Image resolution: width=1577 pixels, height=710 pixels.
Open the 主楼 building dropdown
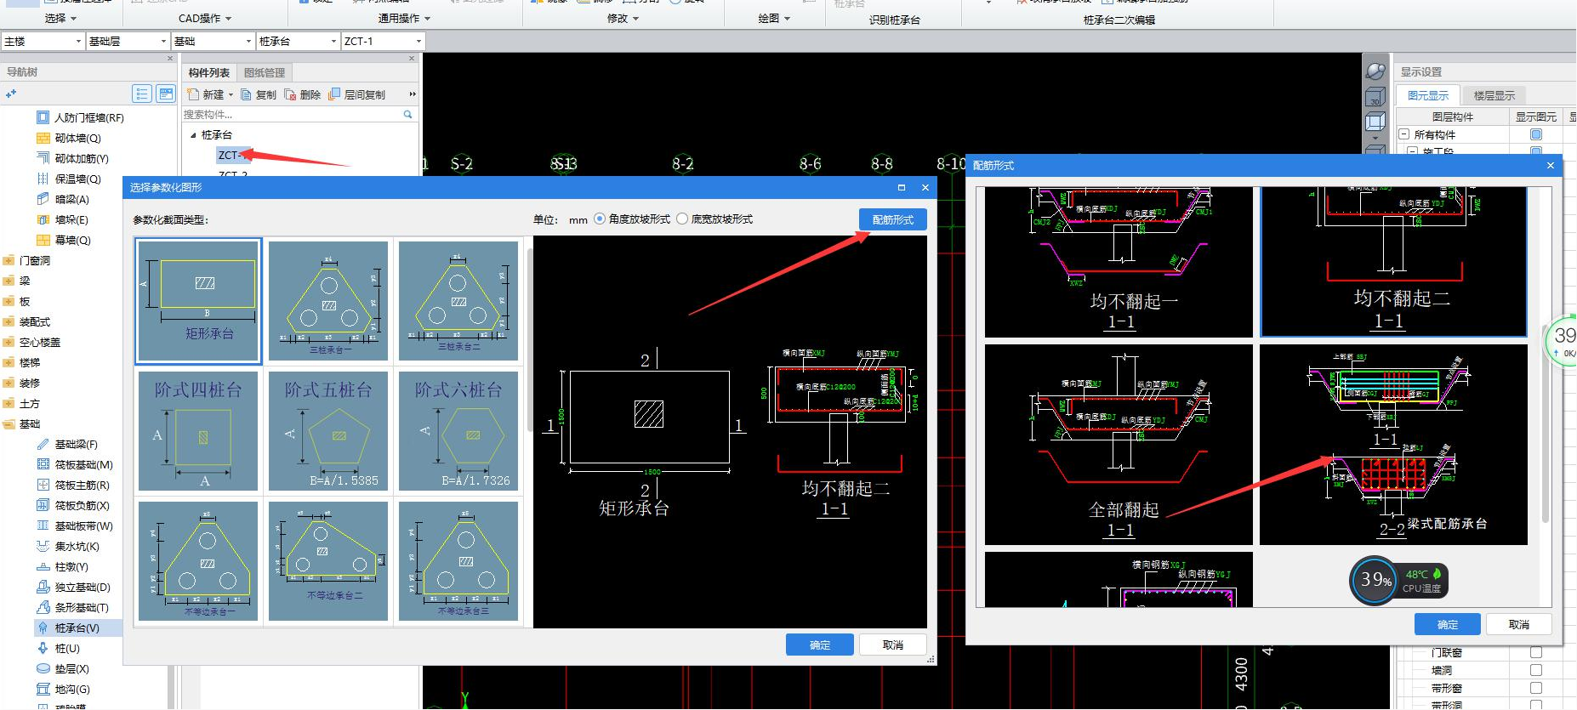click(x=79, y=41)
